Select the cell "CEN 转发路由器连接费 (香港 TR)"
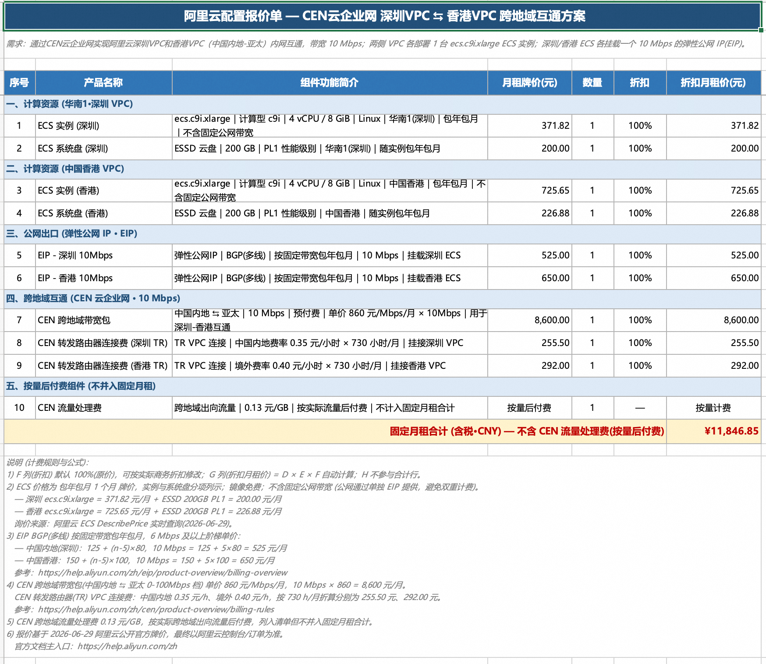The height and width of the screenshot is (664, 766). [103, 366]
